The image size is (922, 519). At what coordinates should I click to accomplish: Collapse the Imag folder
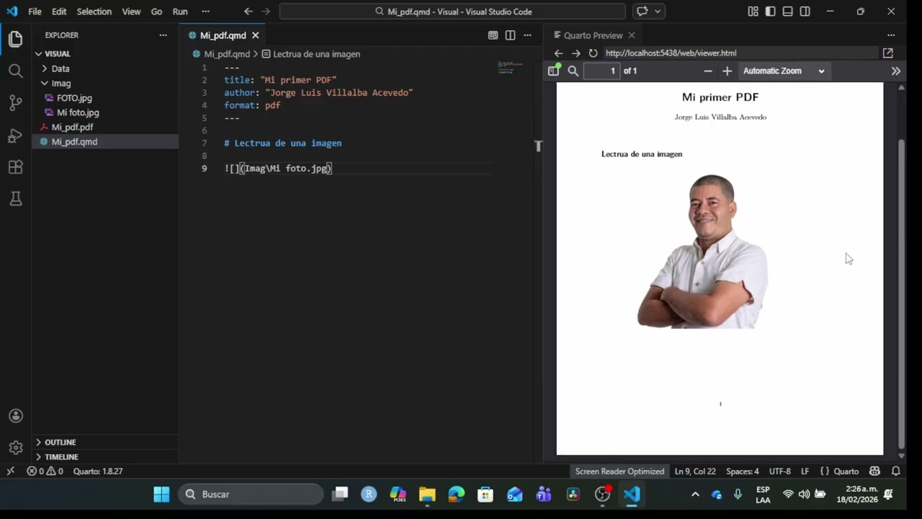(x=61, y=84)
